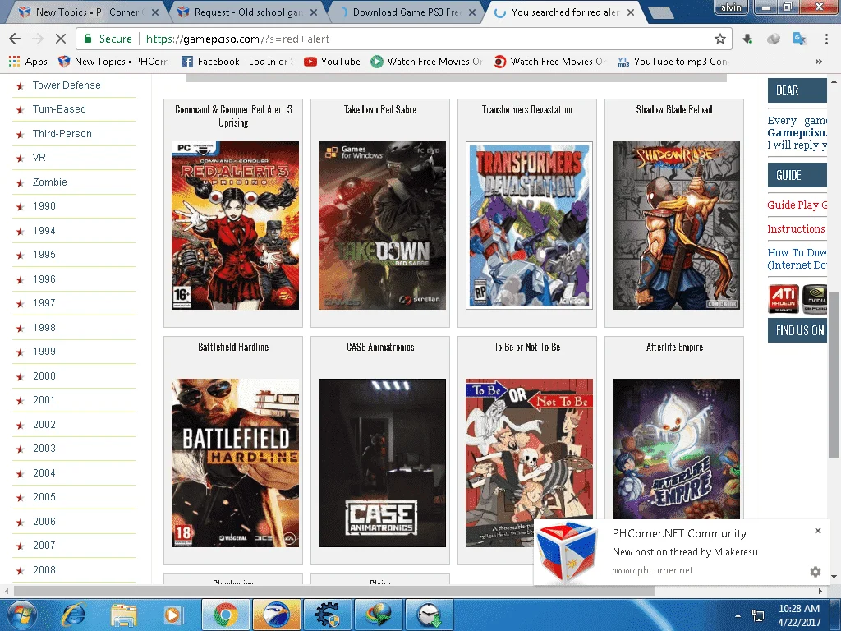Open the Apps shortcut in bookmarks bar
The width and height of the screenshot is (841, 631).
pyautogui.click(x=29, y=62)
